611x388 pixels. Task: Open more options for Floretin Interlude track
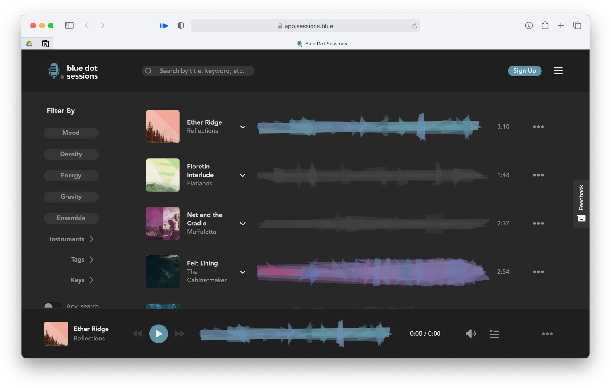(x=538, y=175)
